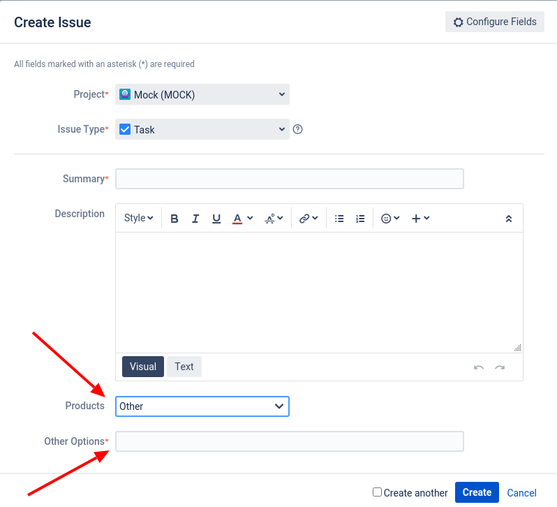Cancel the issue creation
The image size is (557, 507).
tap(521, 493)
